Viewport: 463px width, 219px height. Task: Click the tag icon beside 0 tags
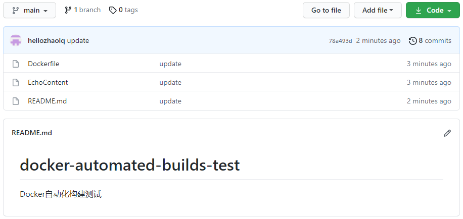[x=113, y=10]
